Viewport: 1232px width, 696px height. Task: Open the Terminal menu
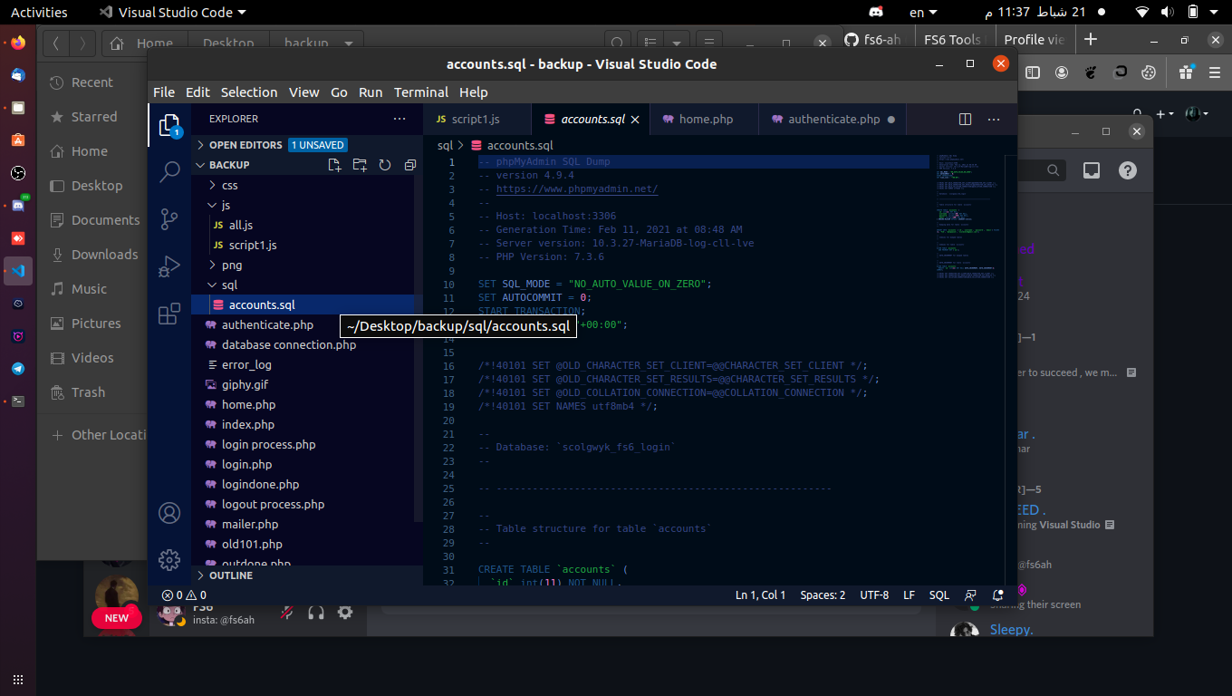(x=420, y=92)
